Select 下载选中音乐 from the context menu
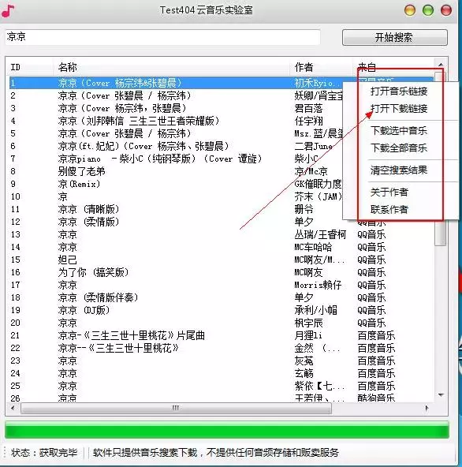The width and height of the screenshot is (462, 467). (x=399, y=130)
